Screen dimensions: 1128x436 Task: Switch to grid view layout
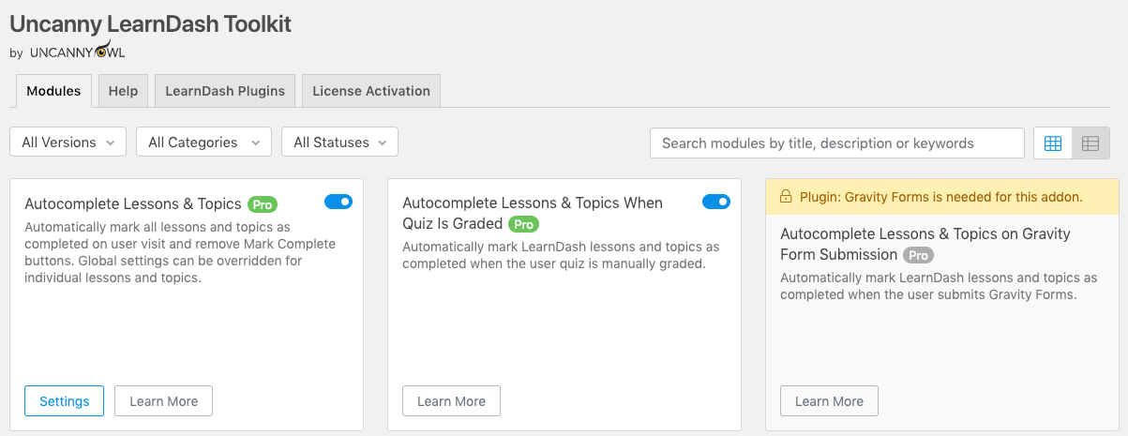(1053, 143)
